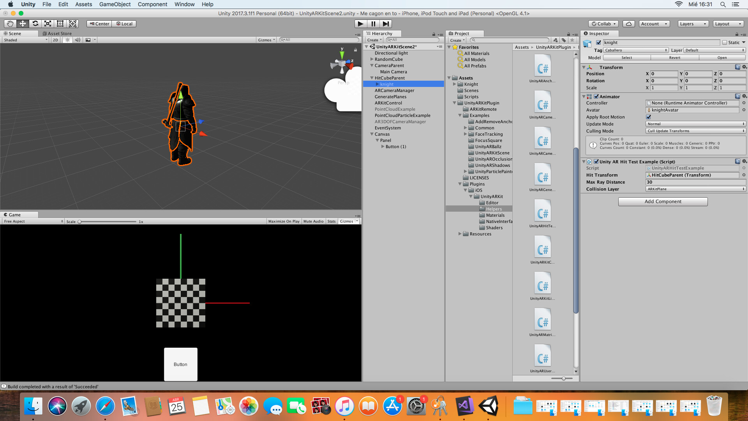The image size is (748, 421).
Task: Open the Culling Mode dropdown
Action: [695, 131]
